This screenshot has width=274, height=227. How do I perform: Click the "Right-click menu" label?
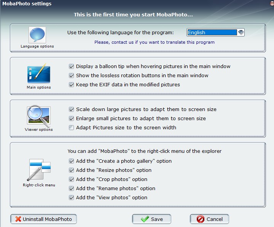click(x=39, y=185)
